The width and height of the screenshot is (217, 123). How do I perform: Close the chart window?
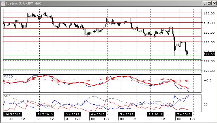(x=214, y=3)
